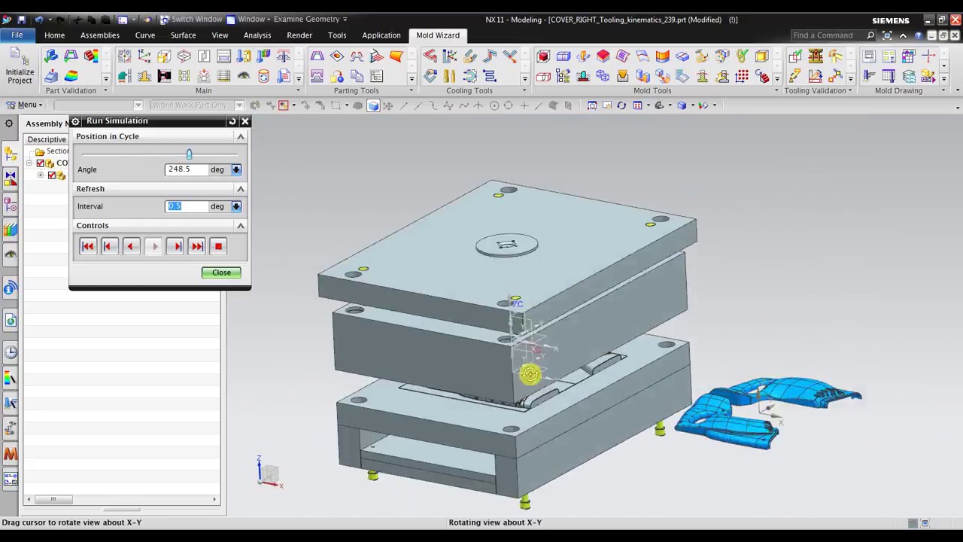Open the Angle unit dropdown arrow
Viewport: 963px width, 542px height.
coord(236,169)
